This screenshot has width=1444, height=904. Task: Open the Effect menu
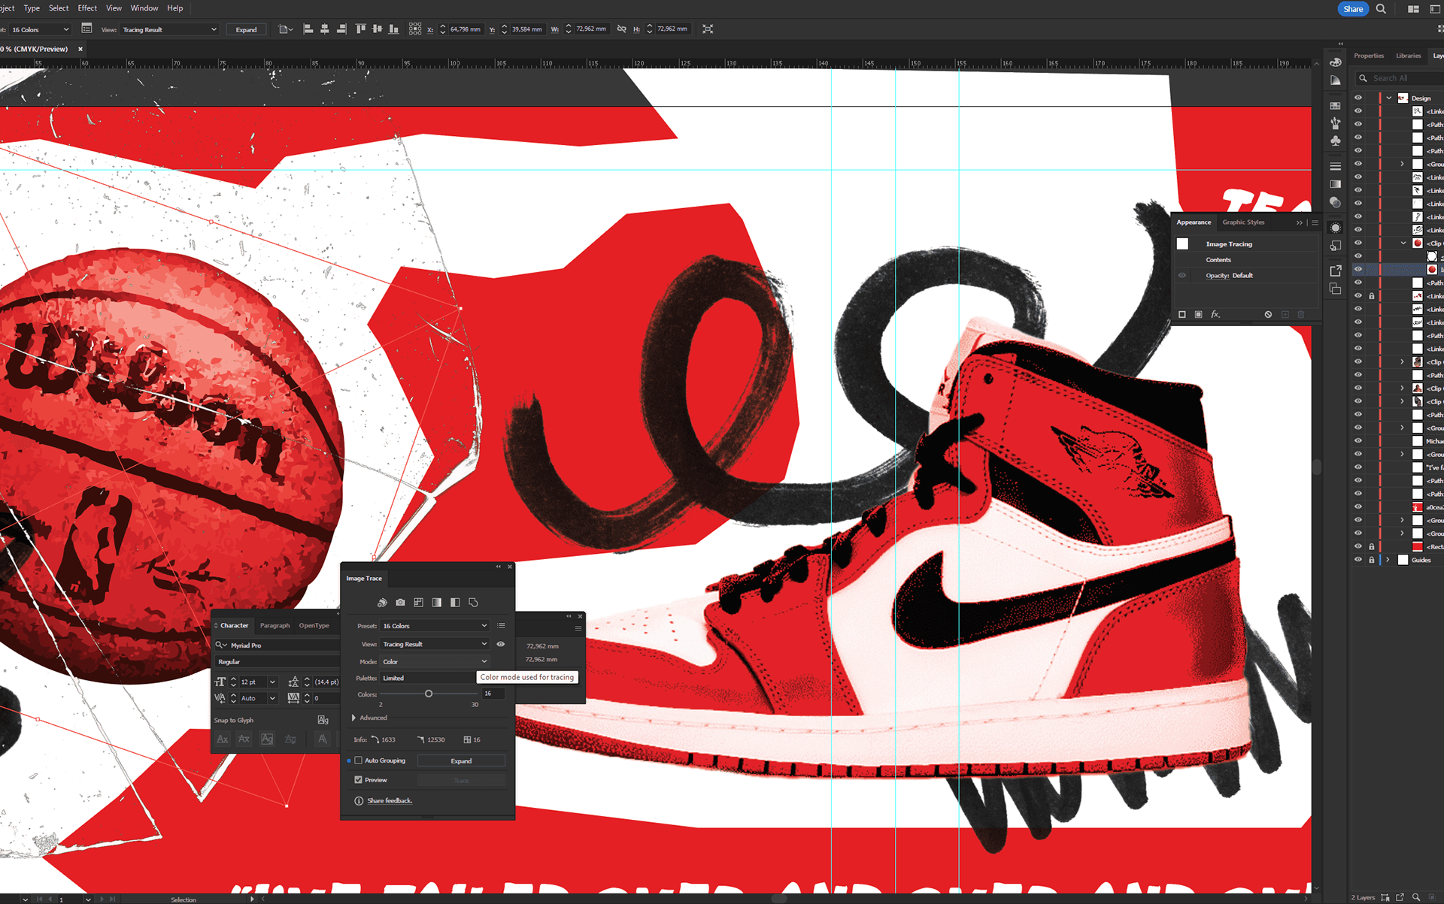coord(87,8)
